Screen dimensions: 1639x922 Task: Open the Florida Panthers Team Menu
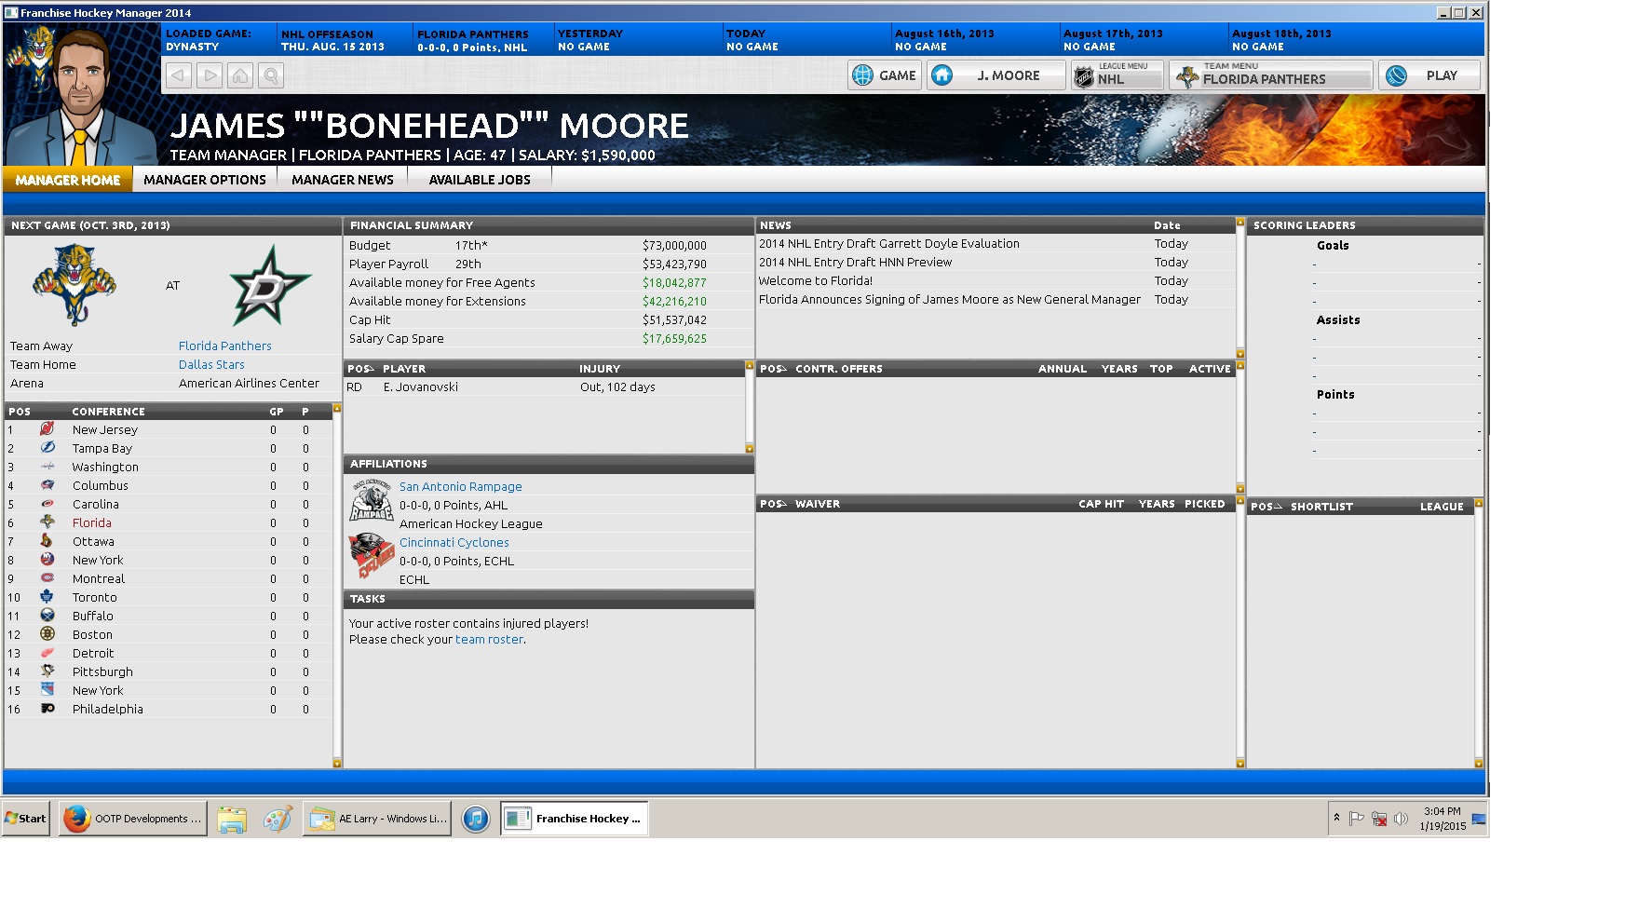[1271, 75]
